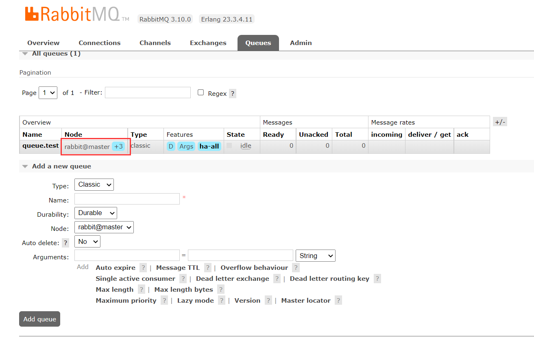Click the idle state indicator square
Image resolution: width=534 pixels, height=338 pixels.
229,145
